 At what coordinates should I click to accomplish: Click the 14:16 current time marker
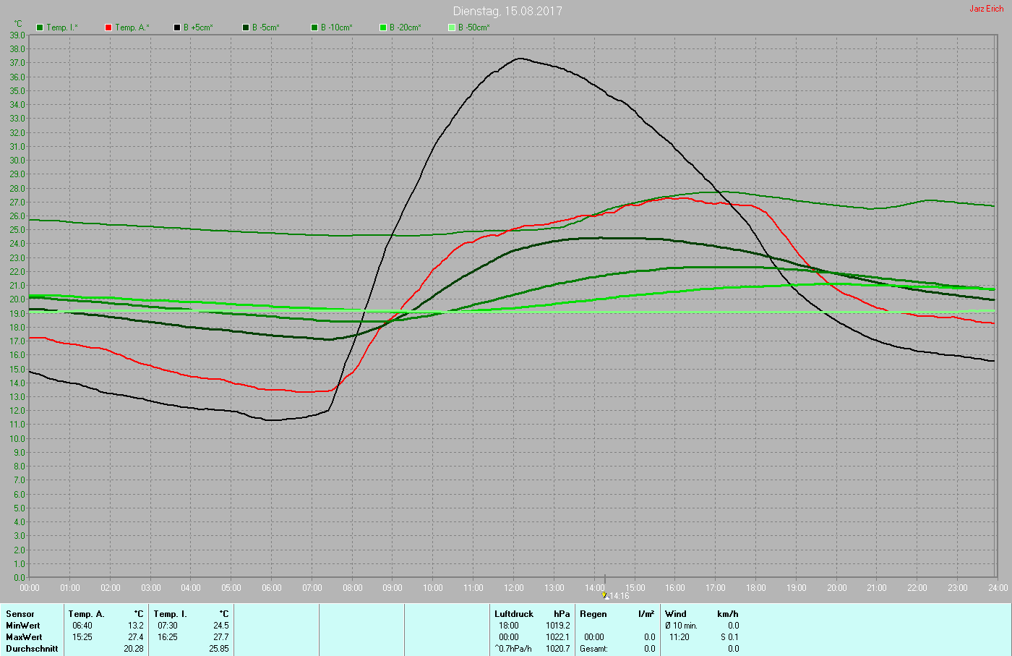pyautogui.click(x=616, y=596)
